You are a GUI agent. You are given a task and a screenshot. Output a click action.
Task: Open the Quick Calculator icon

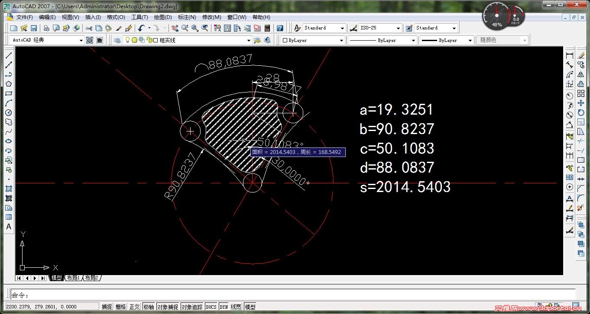tap(267, 28)
